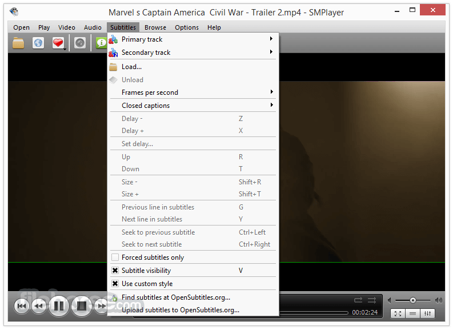Click the Delay - entry
453x330 pixels.
[193, 119]
